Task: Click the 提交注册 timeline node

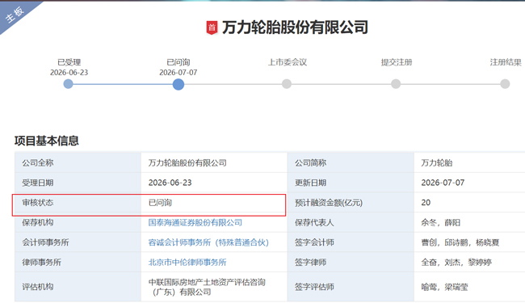Action: click(x=396, y=84)
